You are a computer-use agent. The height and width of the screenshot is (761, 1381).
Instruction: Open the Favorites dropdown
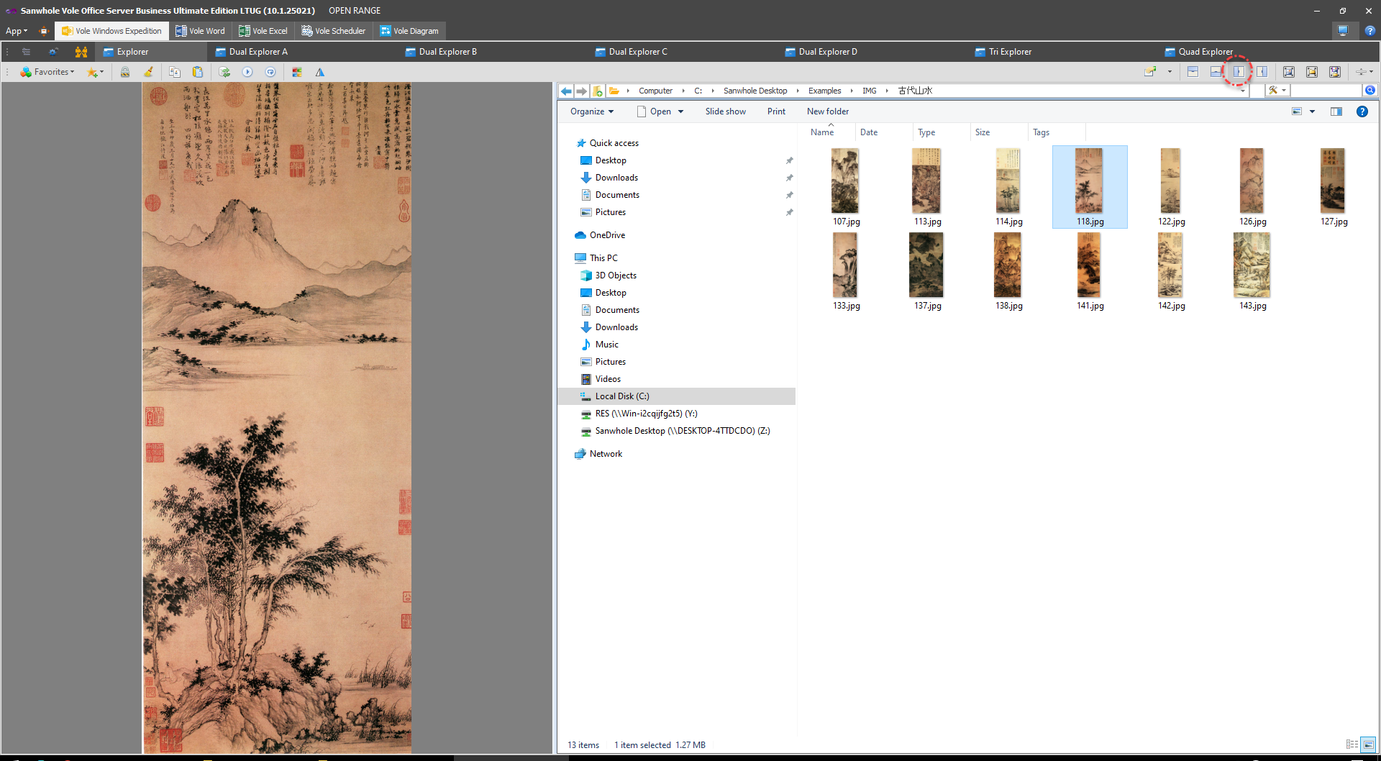click(47, 72)
